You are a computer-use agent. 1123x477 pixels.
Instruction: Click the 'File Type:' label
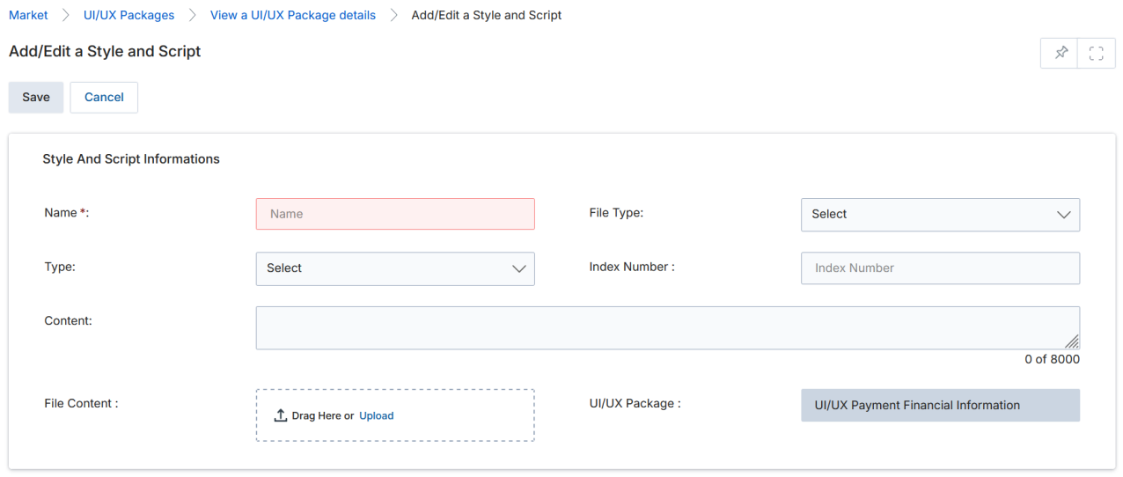pyautogui.click(x=616, y=213)
